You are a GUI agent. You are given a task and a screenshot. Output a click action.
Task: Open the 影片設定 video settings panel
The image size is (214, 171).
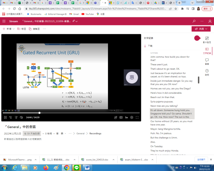[x=207, y=40]
